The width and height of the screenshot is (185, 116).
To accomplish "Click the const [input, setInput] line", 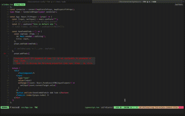I will (x=35, y=19).
